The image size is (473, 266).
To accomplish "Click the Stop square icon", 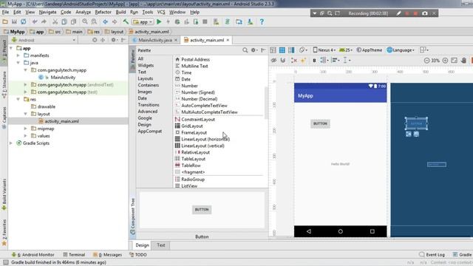I will point(205,21).
